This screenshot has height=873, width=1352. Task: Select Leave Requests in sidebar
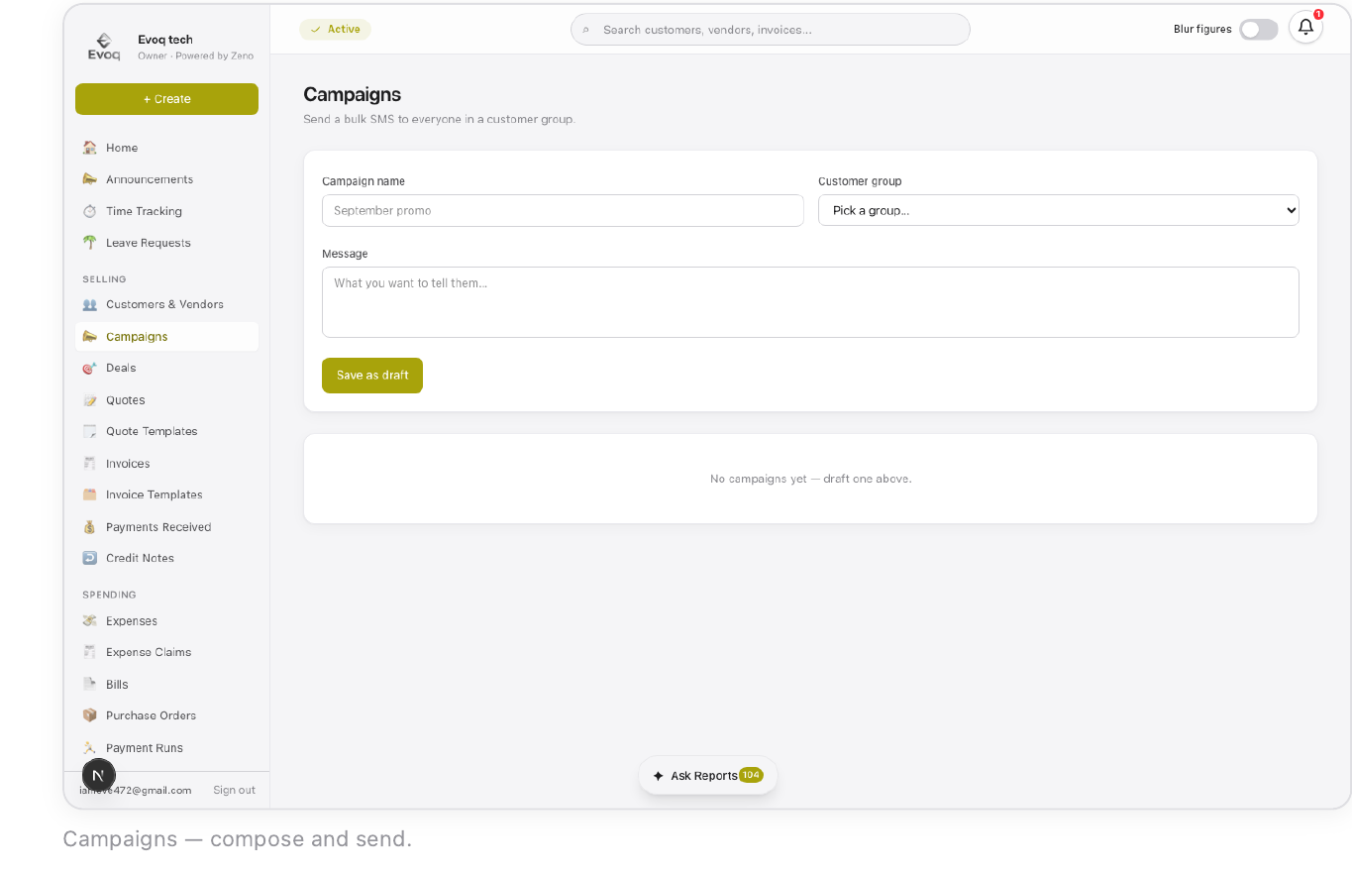(x=166, y=243)
